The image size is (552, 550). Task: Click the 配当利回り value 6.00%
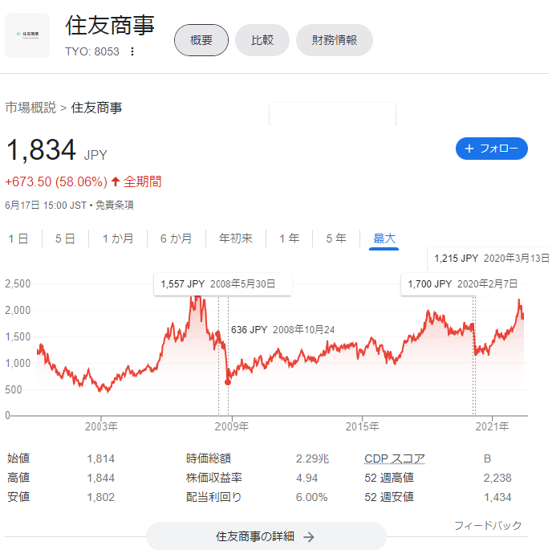tap(311, 497)
